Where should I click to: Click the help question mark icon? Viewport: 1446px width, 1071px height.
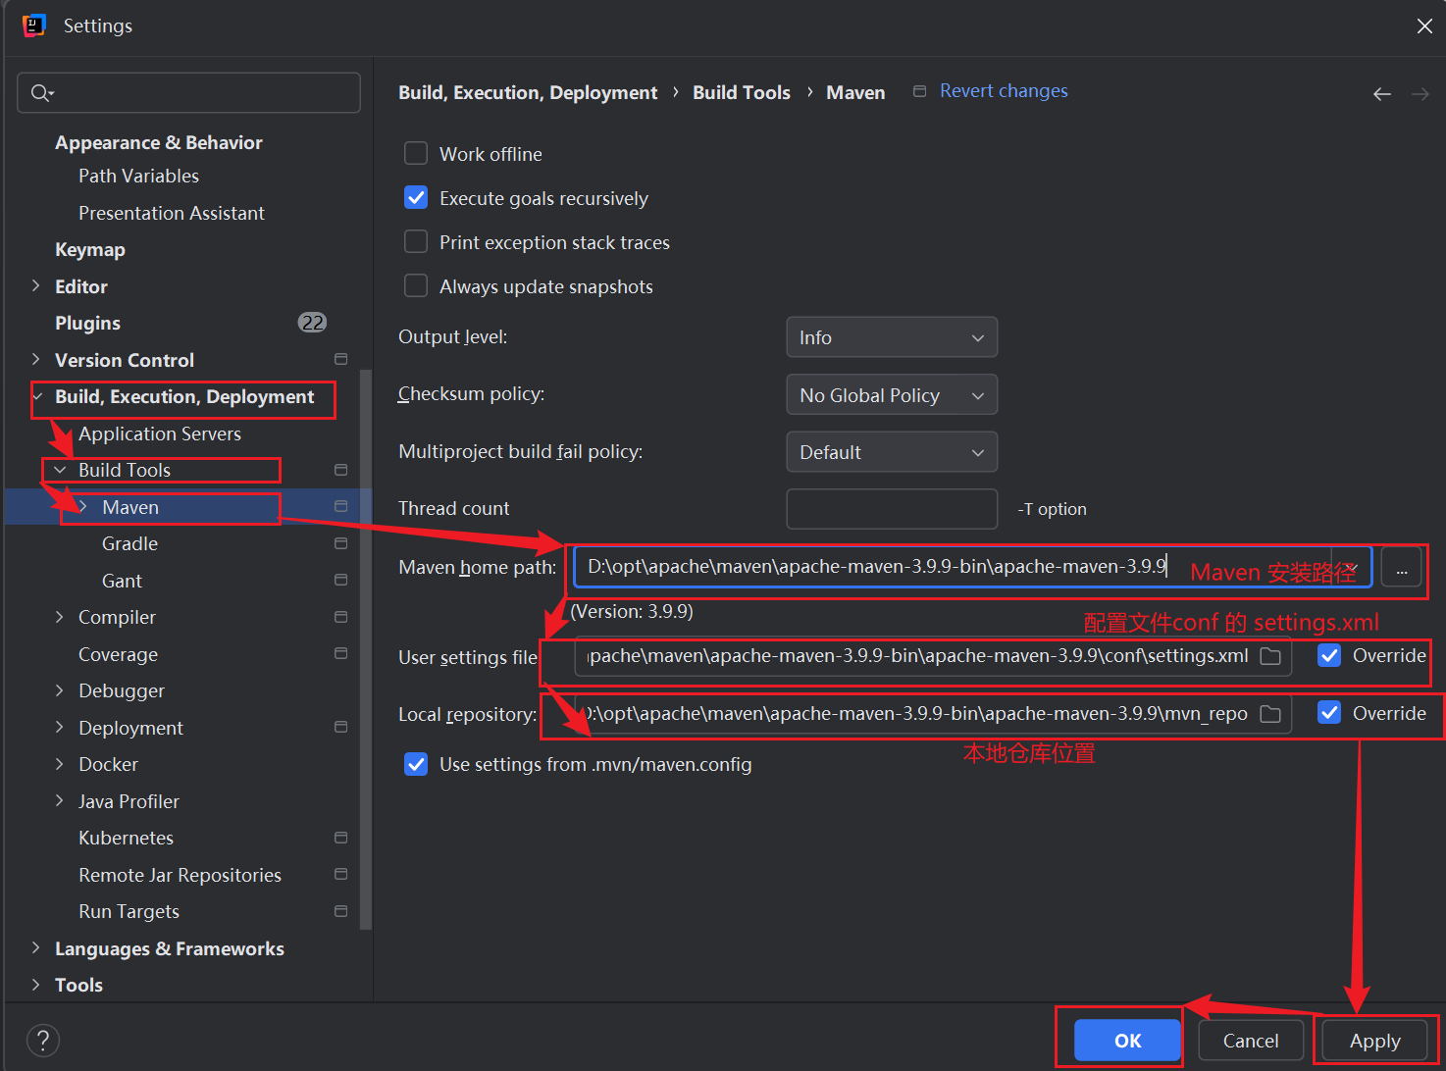pyautogui.click(x=43, y=1041)
